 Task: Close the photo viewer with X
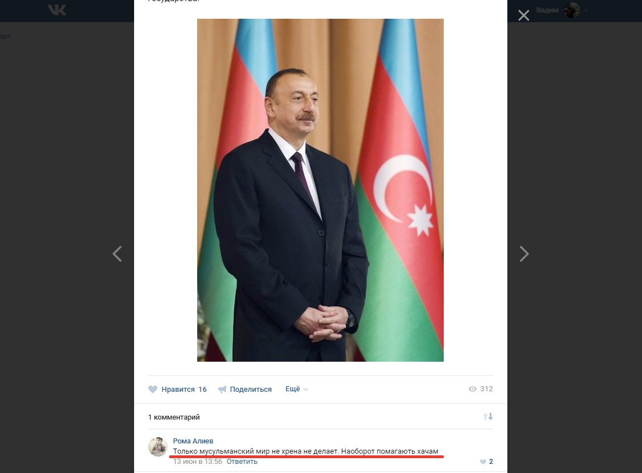pyautogui.click(x=524, y=15)
